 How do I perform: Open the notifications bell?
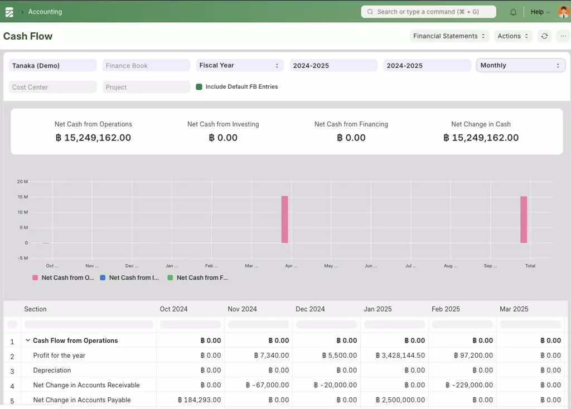click(513, 12)
